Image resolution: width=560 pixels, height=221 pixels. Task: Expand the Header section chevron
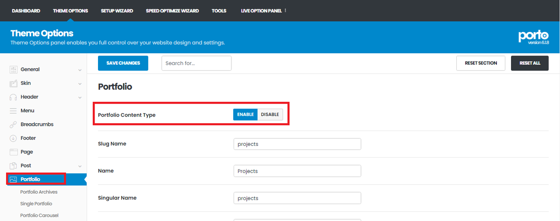(80, 97)
